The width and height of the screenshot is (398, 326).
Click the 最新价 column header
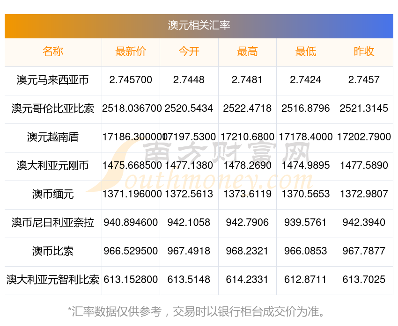tap(131, 51)
